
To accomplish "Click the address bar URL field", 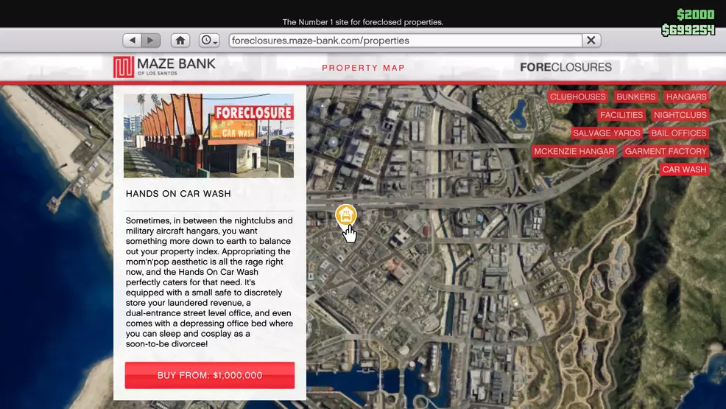I will coord(405,41).
